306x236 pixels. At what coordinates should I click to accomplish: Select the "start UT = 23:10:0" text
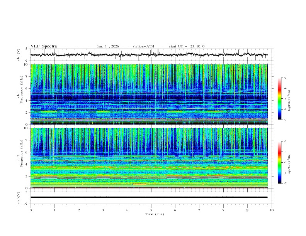pyautogui.click(x=187, y=46)
